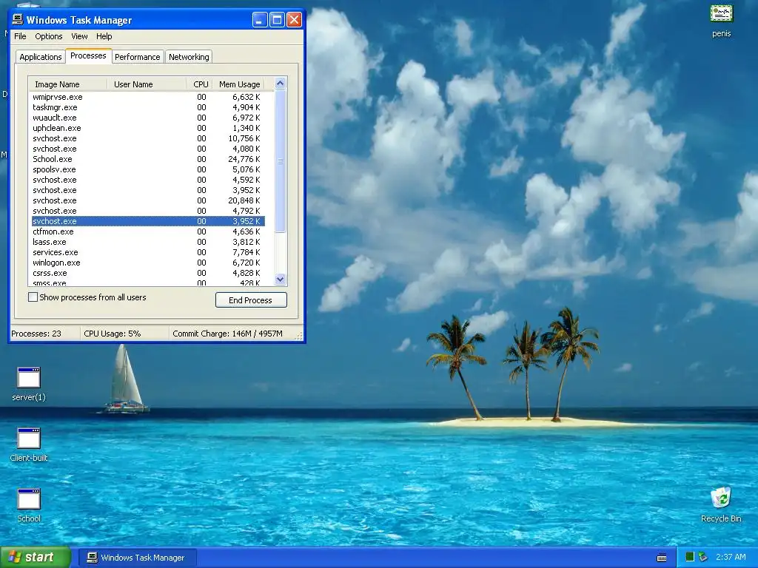Select the spoolsv.exe process
This screenshot has height=568, width=758.
click(x=147, y=169)
